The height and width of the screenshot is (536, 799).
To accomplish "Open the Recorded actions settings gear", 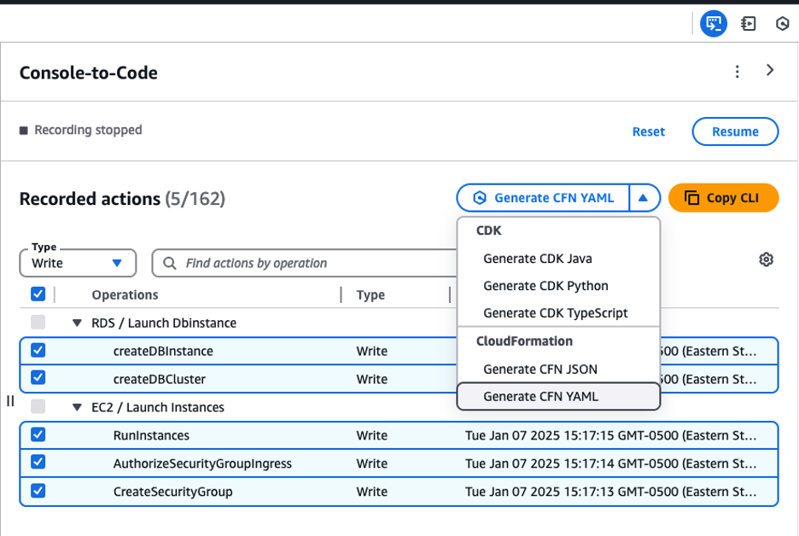I will pyautogui.click(x=766, y=259).
